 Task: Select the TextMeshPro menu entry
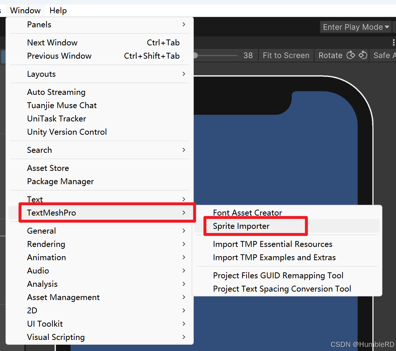[x=100, y=213]
